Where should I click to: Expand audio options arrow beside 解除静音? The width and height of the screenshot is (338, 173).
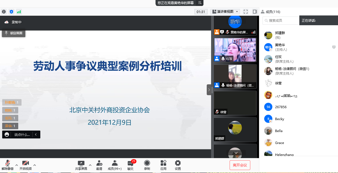pos(17,165)
